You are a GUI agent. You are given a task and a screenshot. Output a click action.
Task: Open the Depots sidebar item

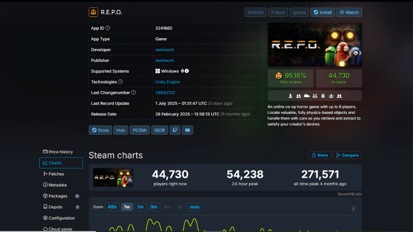click(61, 207)
